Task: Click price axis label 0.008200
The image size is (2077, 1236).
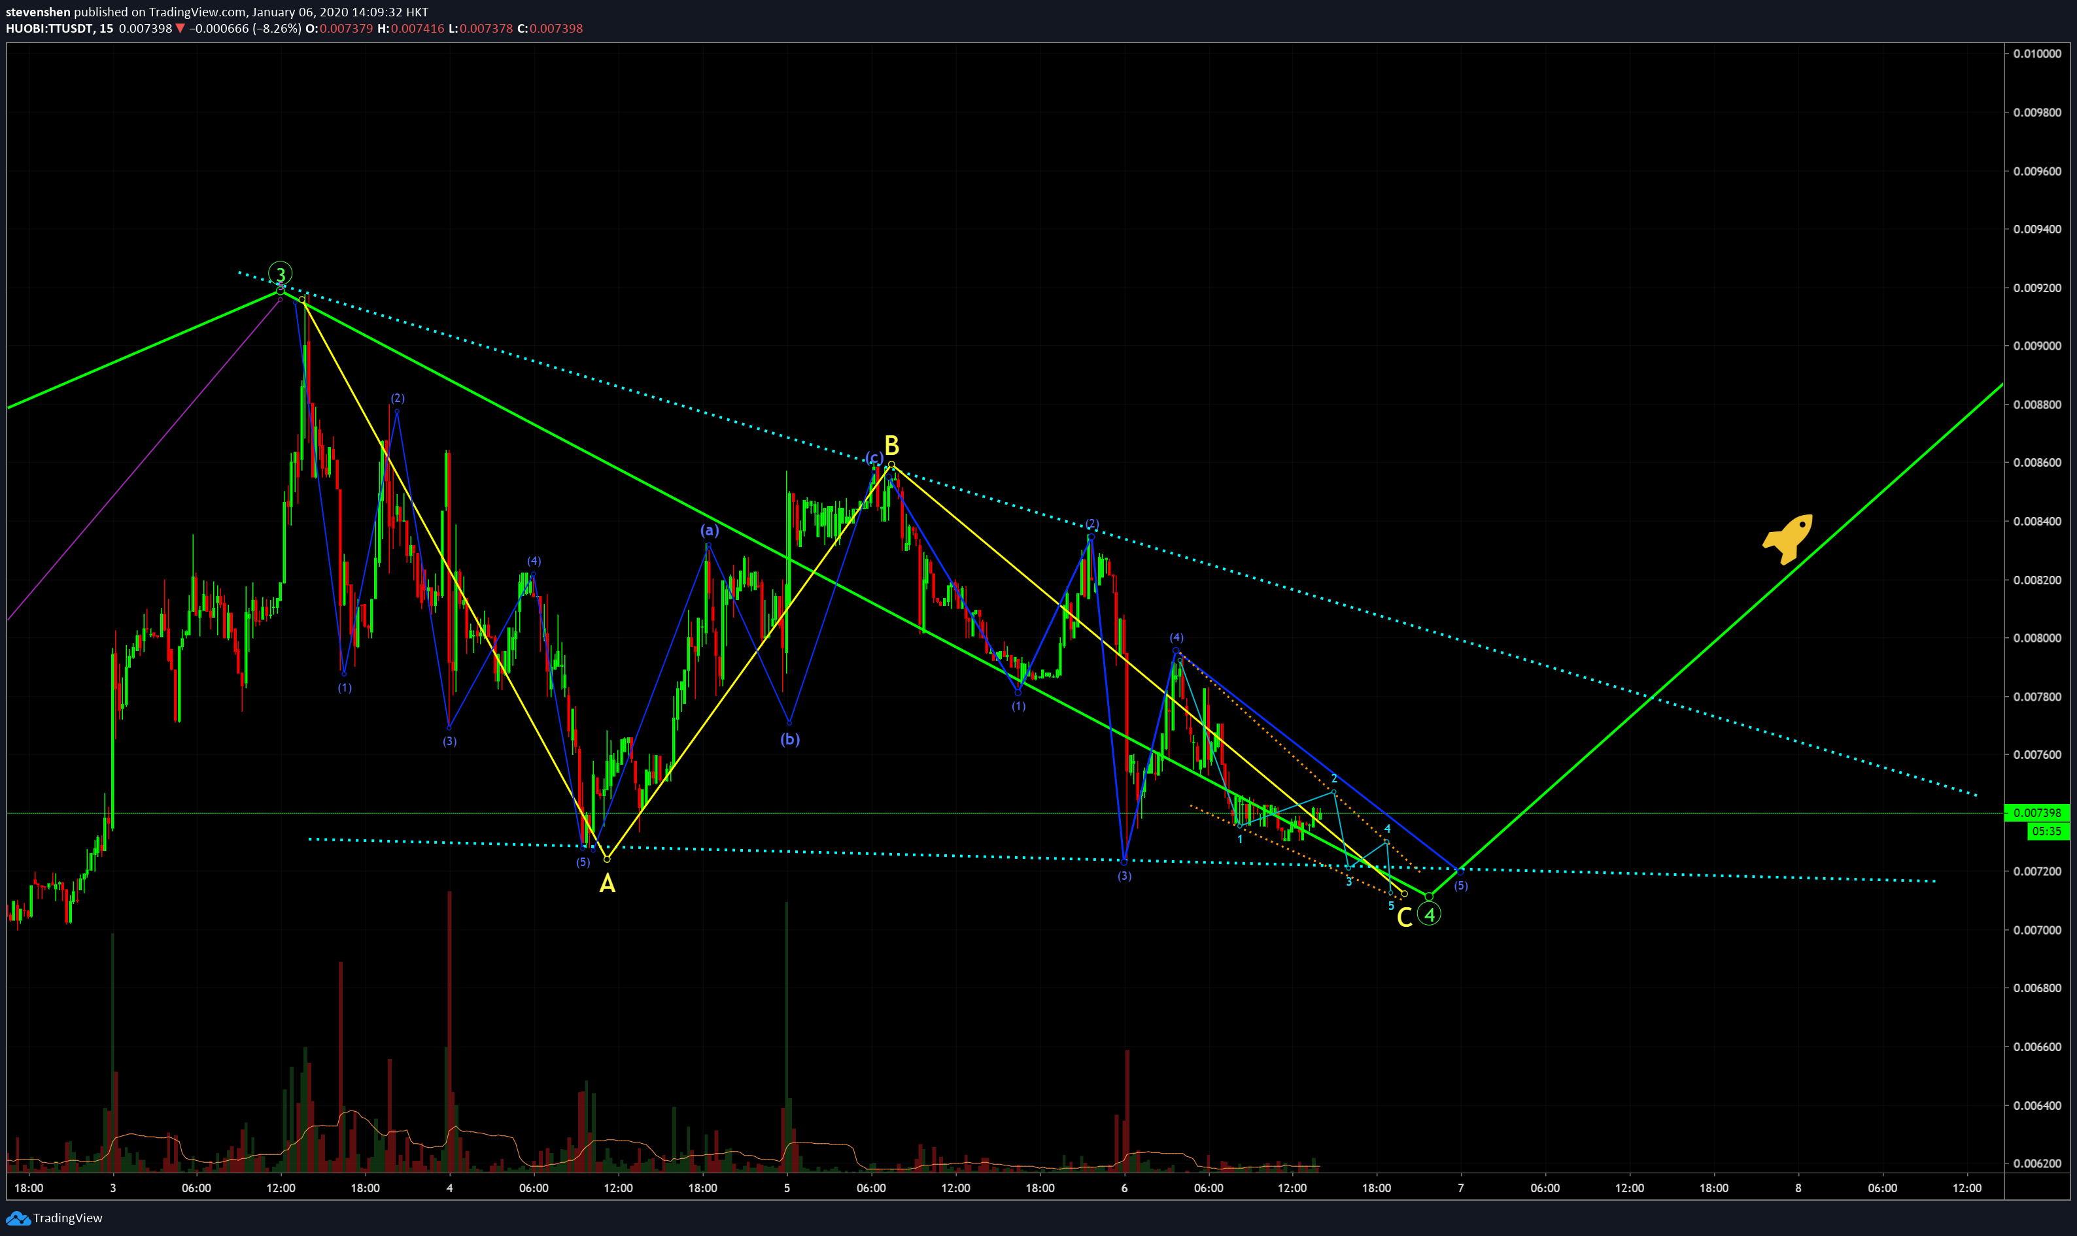Action: [2037, 580]
